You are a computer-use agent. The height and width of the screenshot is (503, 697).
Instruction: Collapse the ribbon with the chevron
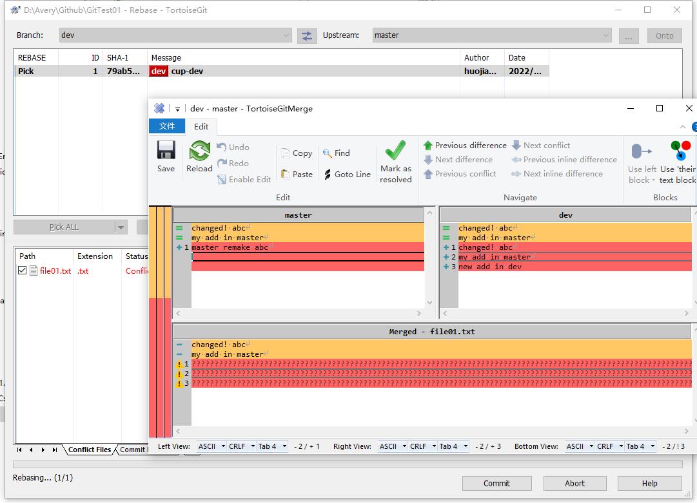682,127
